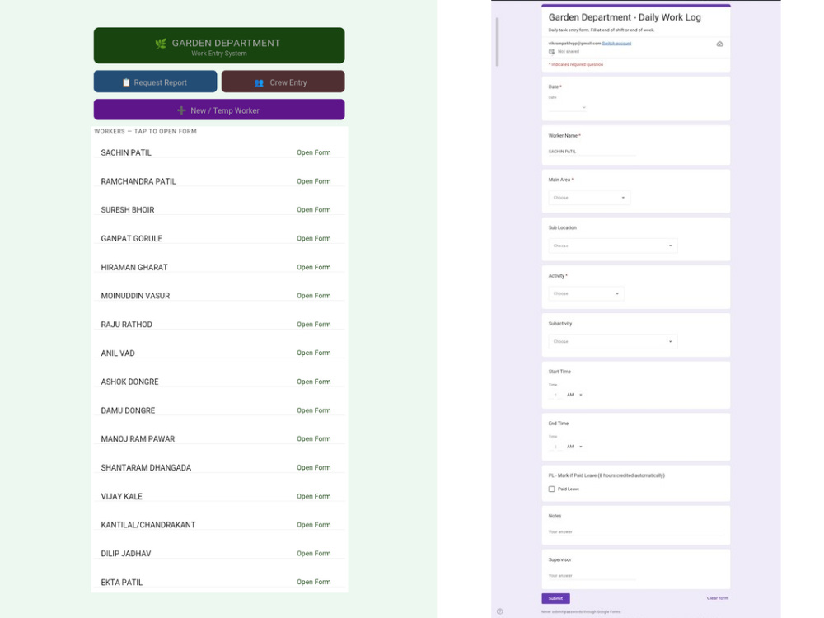The image size is (824, 618).
Task: Expand the Sub Location dropdown
Action: coord(613,246)
